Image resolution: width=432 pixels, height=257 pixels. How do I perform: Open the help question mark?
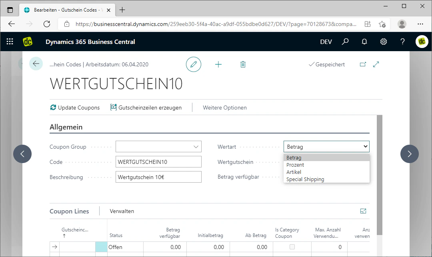coord(402,42)
